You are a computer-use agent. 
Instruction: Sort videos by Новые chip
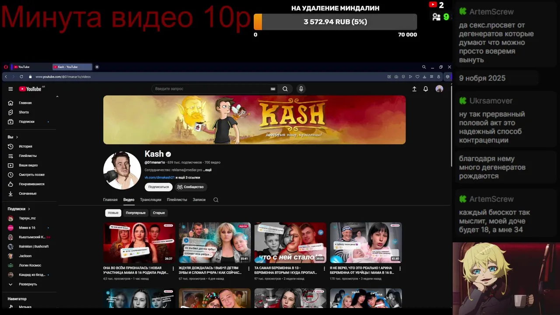tap(113, 213)
